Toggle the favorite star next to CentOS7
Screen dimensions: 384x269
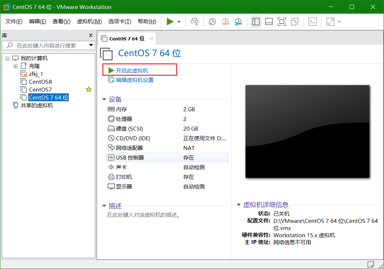click(89, 89)
